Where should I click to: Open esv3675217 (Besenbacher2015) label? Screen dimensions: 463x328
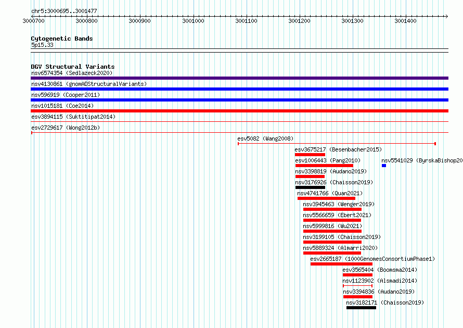coord(338,149)
